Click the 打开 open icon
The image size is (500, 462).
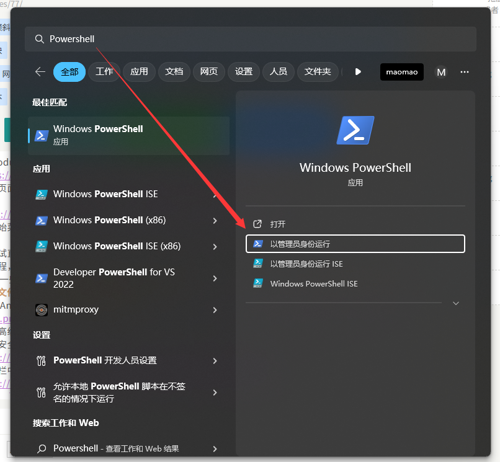pyautogui.click(x=257, y=224)
